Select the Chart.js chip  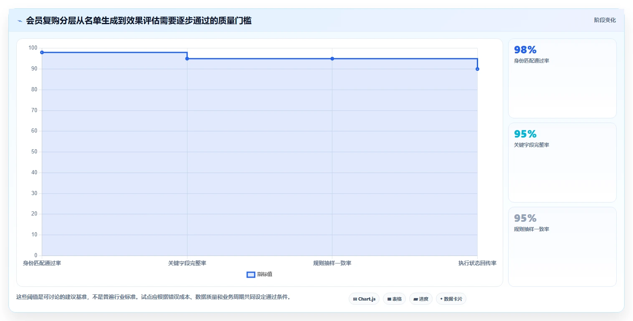click(x=364, y=299)
